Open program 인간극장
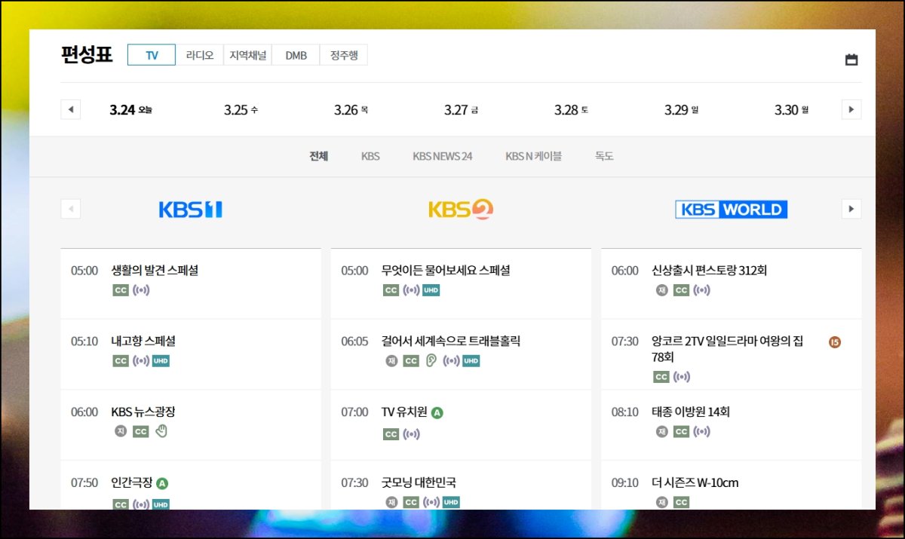905x539 pixels. [x=132, y=483]
